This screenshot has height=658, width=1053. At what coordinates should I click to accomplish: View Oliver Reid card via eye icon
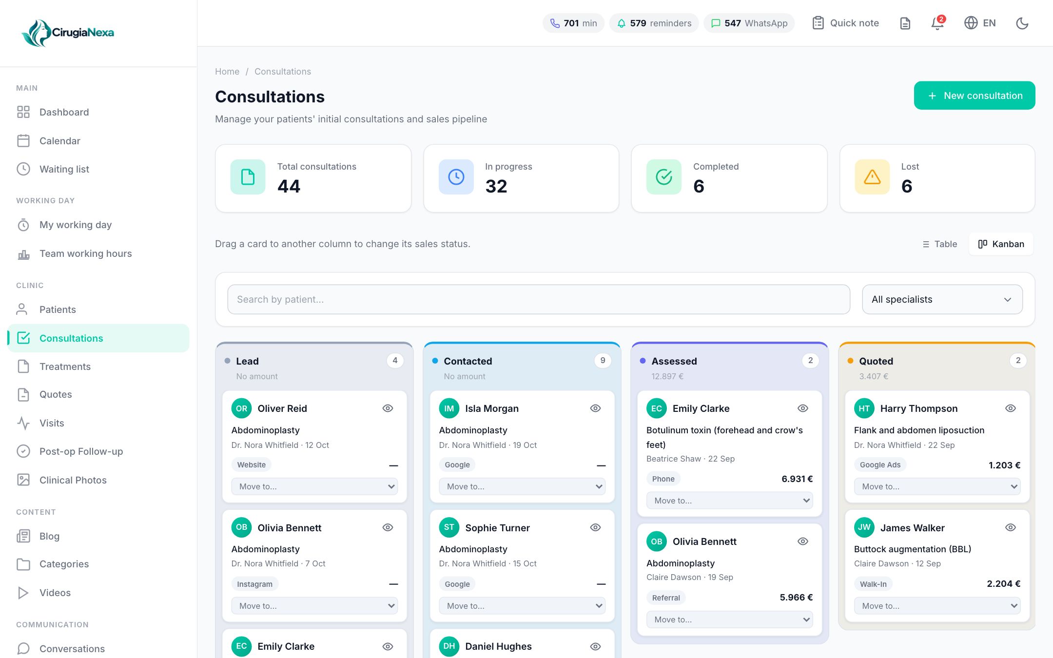coord(388,408)
